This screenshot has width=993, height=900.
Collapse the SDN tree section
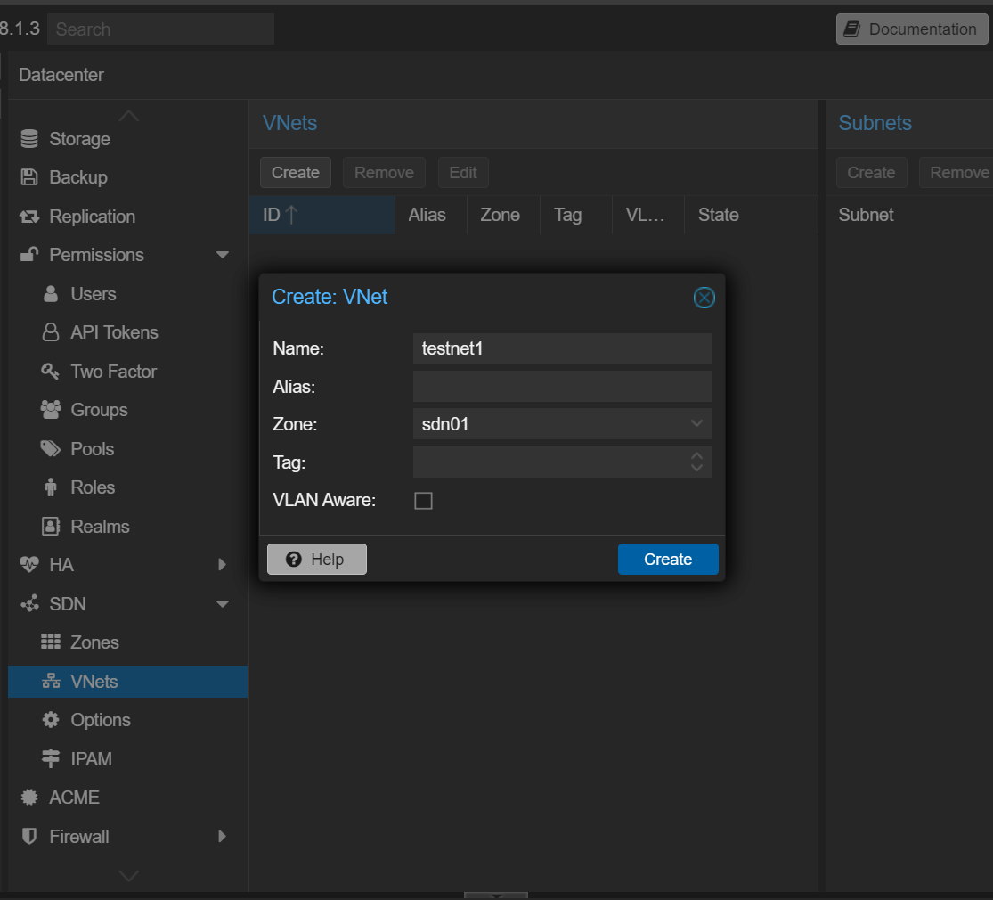pyautogui.click(x=223, y=604)
